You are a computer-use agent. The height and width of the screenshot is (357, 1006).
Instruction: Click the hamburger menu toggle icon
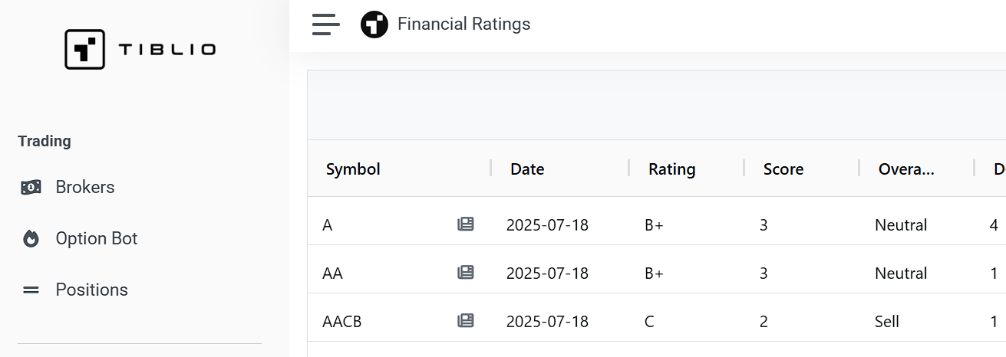point(325,25)
